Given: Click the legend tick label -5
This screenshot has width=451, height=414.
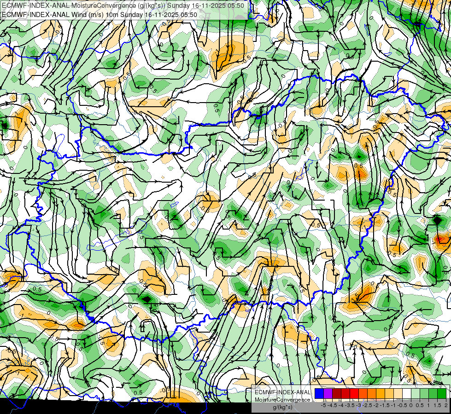Looking at the screenshot, I should (x=323, y=405).
